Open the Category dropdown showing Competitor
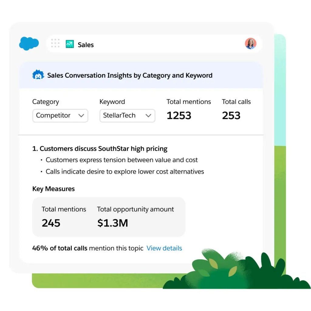The width and height of the screenshot is (311, 311). tap(60, 116)
